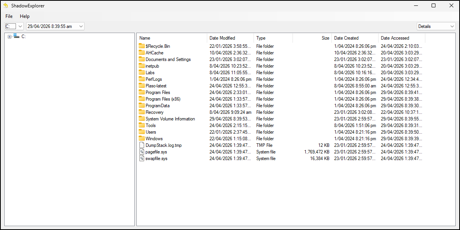
Task: Click the 1,769,472 KB size value
Action: (x=317, y=152)
